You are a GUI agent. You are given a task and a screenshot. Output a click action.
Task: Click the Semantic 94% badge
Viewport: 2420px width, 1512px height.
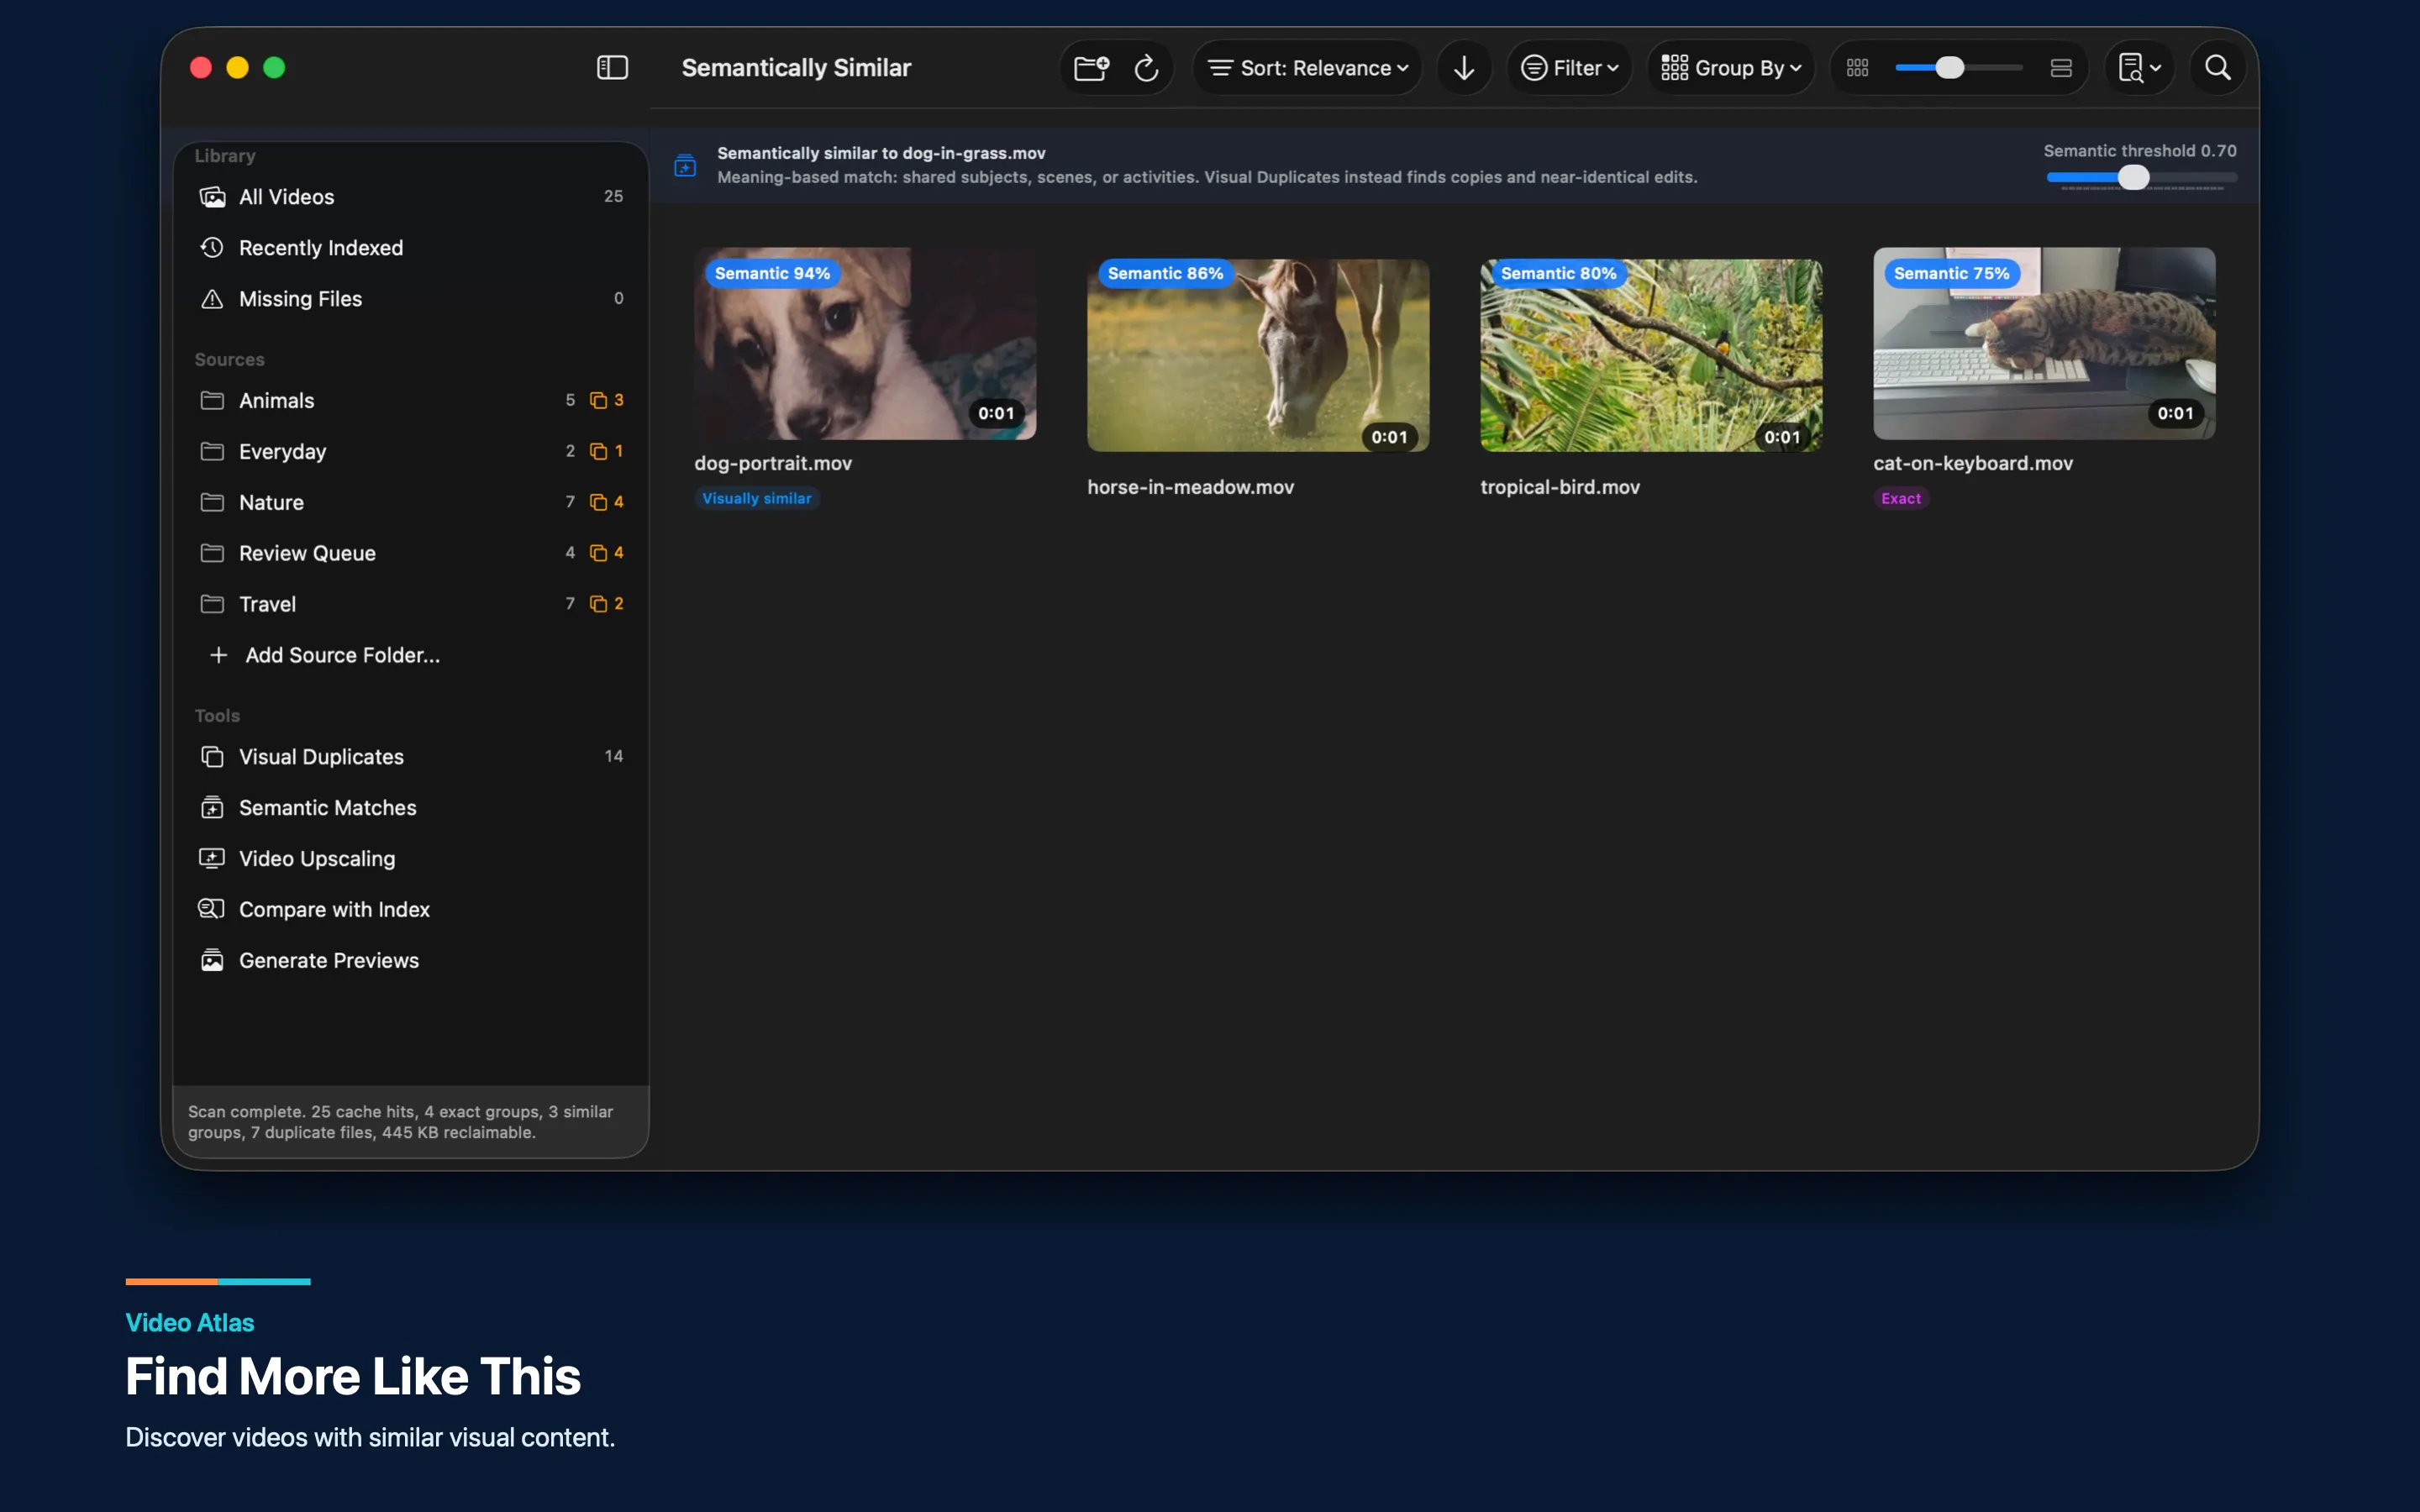[772, 273]
